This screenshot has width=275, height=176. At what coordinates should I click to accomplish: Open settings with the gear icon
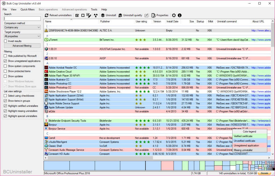tap(174, 15)
